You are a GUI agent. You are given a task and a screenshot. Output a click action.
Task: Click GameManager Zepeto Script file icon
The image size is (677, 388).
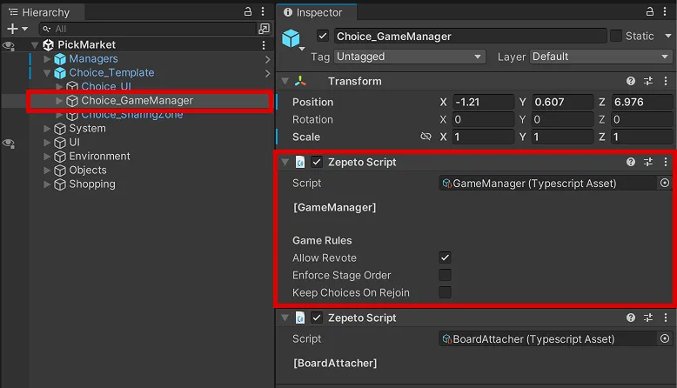(x=300, y=162)
